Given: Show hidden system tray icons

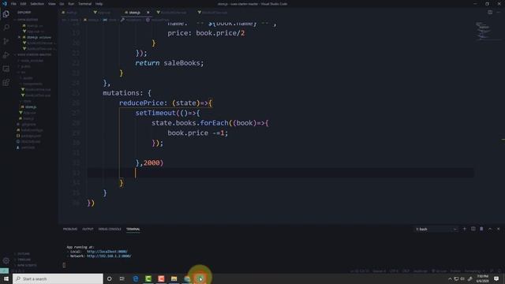Looking at the screenshot, I should pos(450,278).
